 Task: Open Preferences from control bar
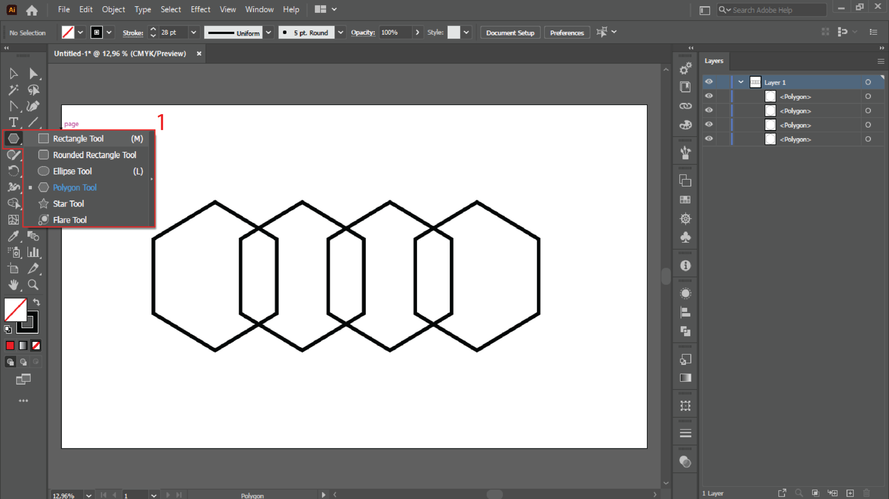[567, 33]
